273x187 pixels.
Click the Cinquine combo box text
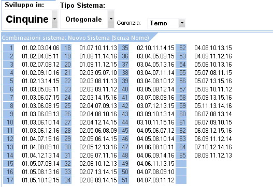27,19
